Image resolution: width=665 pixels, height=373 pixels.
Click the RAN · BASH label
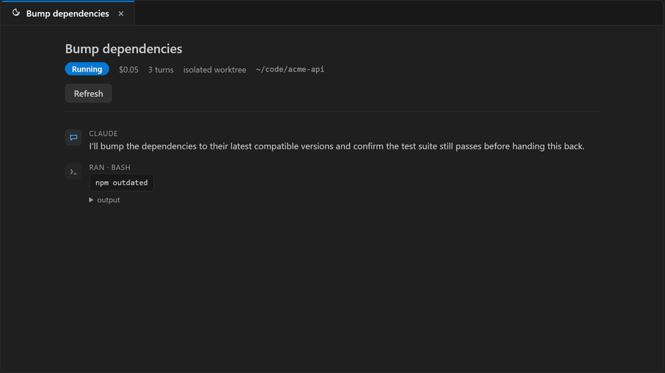109,168
